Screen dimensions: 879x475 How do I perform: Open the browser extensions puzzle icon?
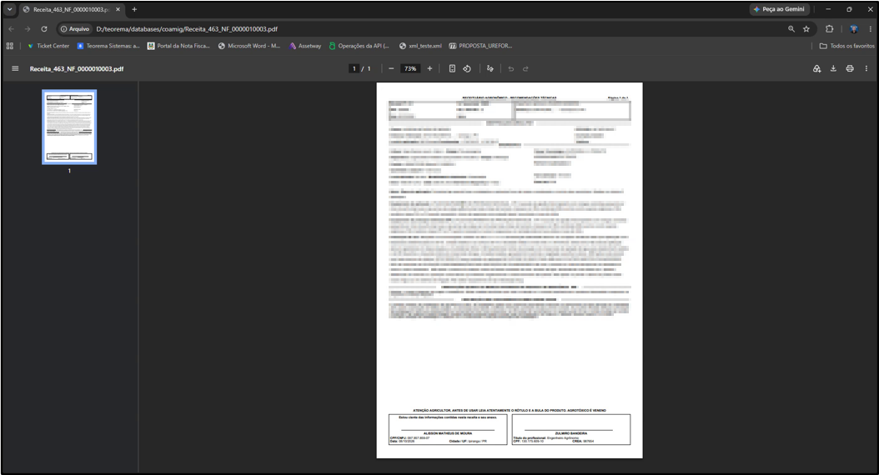point(830,29)
